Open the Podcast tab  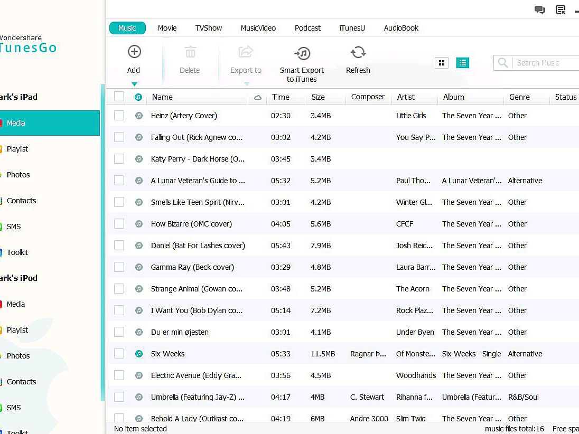pos(307,28)
